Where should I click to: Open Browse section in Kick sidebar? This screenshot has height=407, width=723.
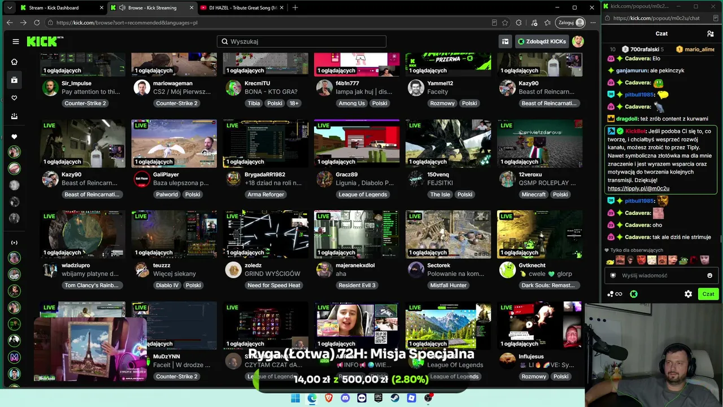[x=15, y=80]
